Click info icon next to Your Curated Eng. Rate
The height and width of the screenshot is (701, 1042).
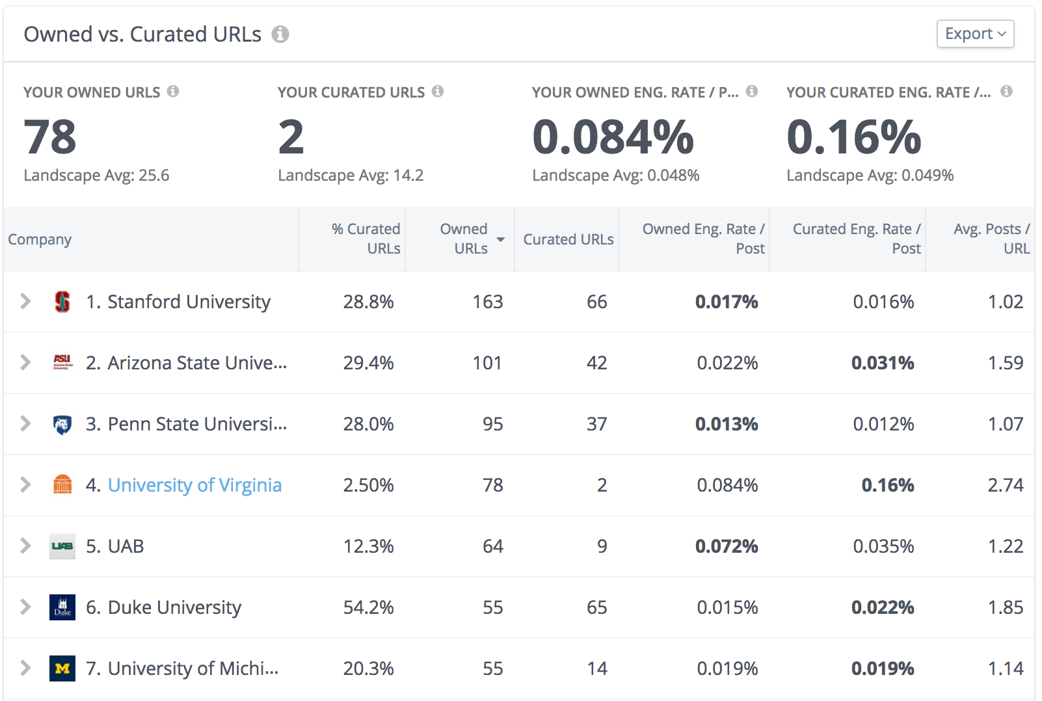(1006, 91)
